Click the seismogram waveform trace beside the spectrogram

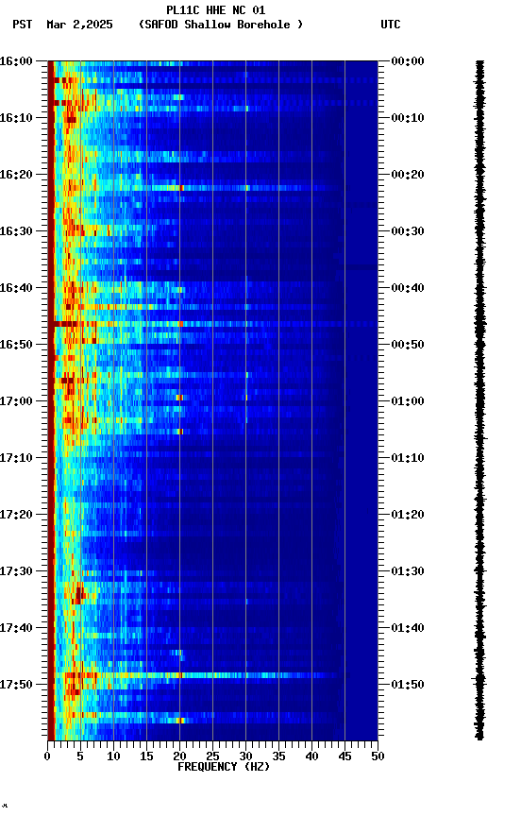479,400
